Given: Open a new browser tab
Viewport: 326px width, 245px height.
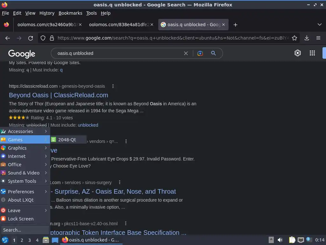Looking at the screenshot, I should click(235, 25).
